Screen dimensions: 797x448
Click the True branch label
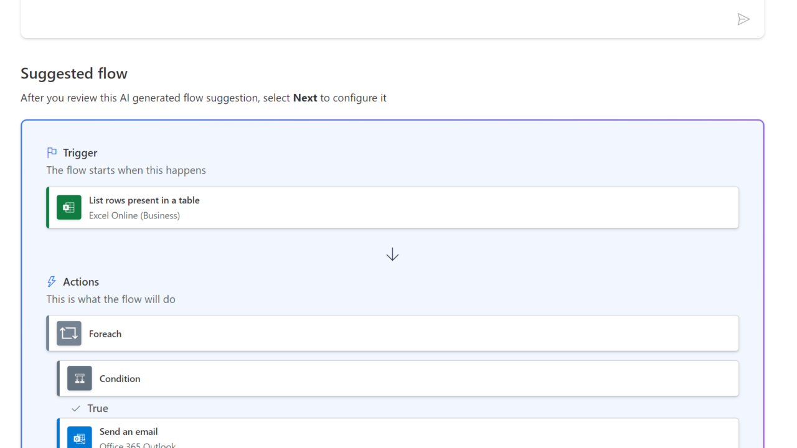[98, 409]
